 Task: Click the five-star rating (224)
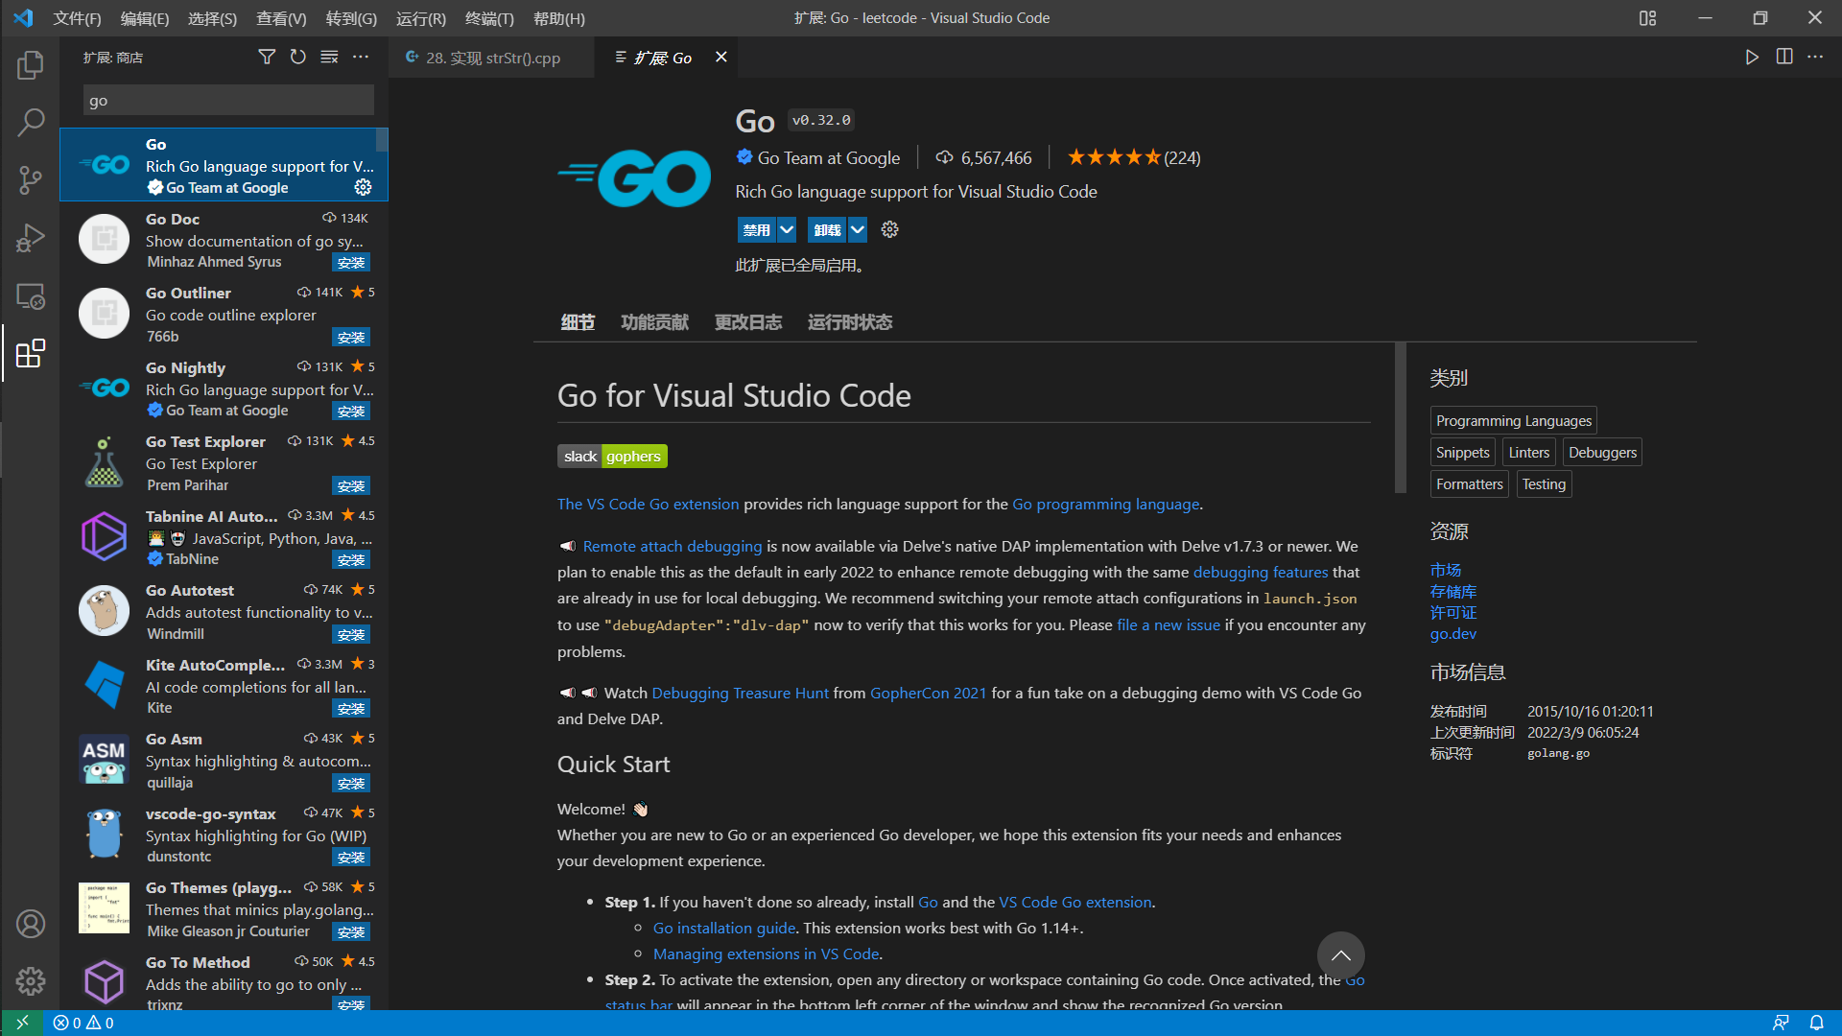pos(1134,158)
